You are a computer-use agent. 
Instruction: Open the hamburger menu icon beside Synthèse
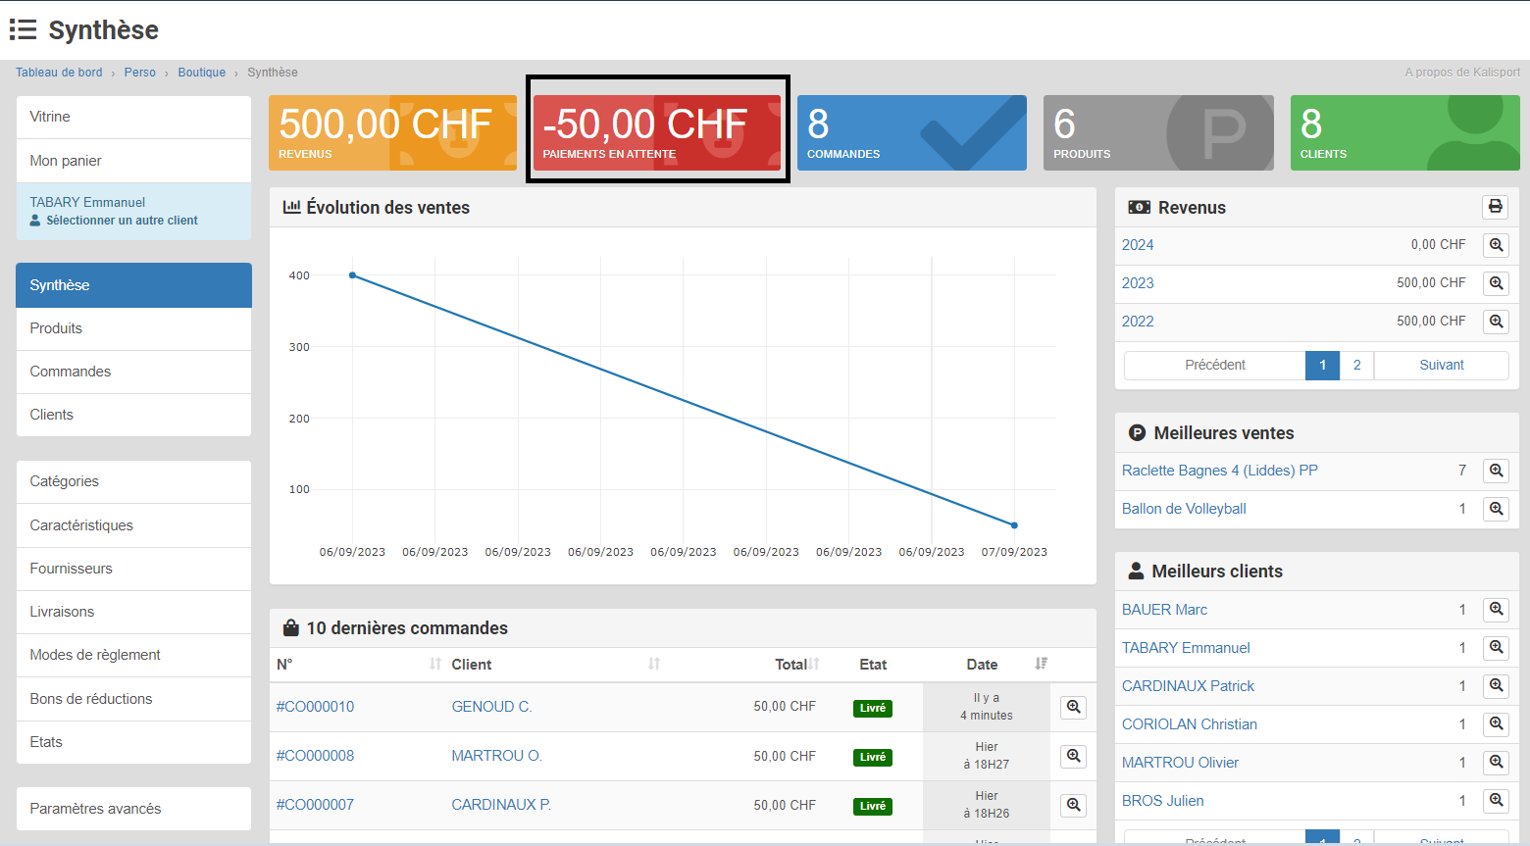point(23,30)
